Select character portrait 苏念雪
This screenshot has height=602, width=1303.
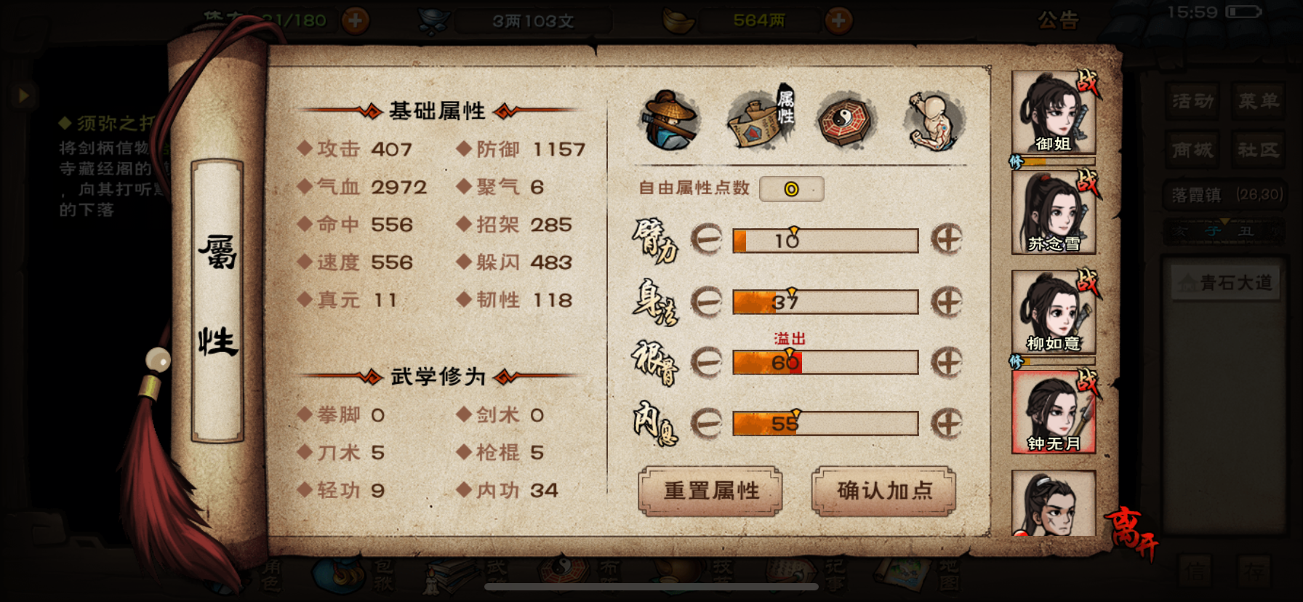click(x=1054, y=212)
